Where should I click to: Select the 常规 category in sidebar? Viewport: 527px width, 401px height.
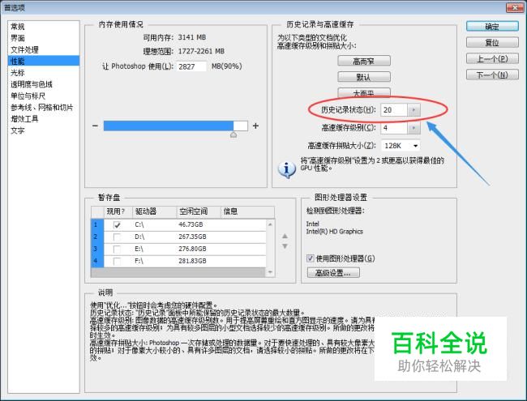18,27
